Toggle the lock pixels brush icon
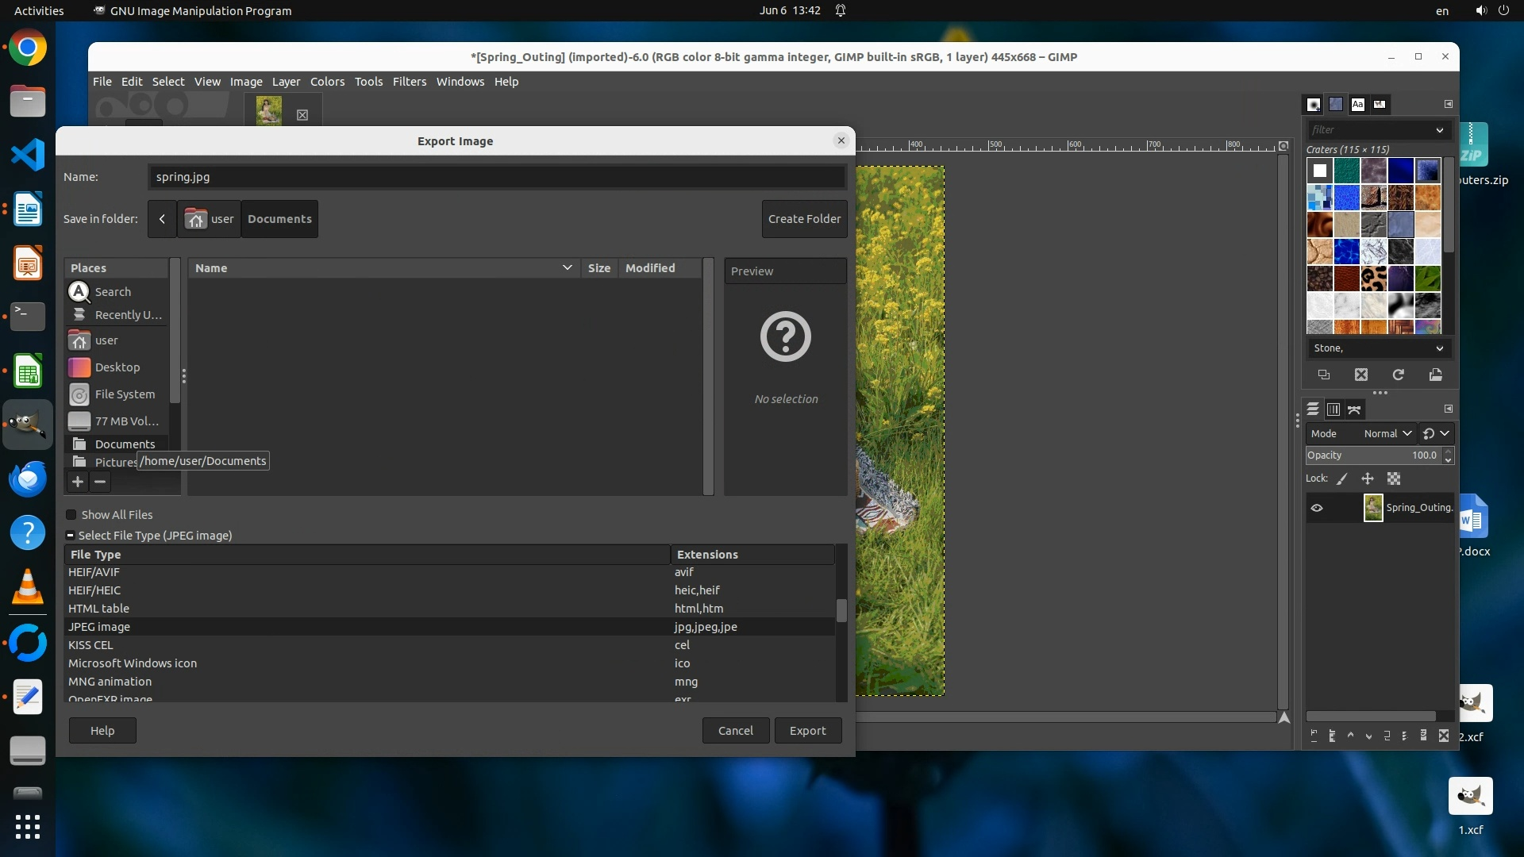 point(1342,478)
